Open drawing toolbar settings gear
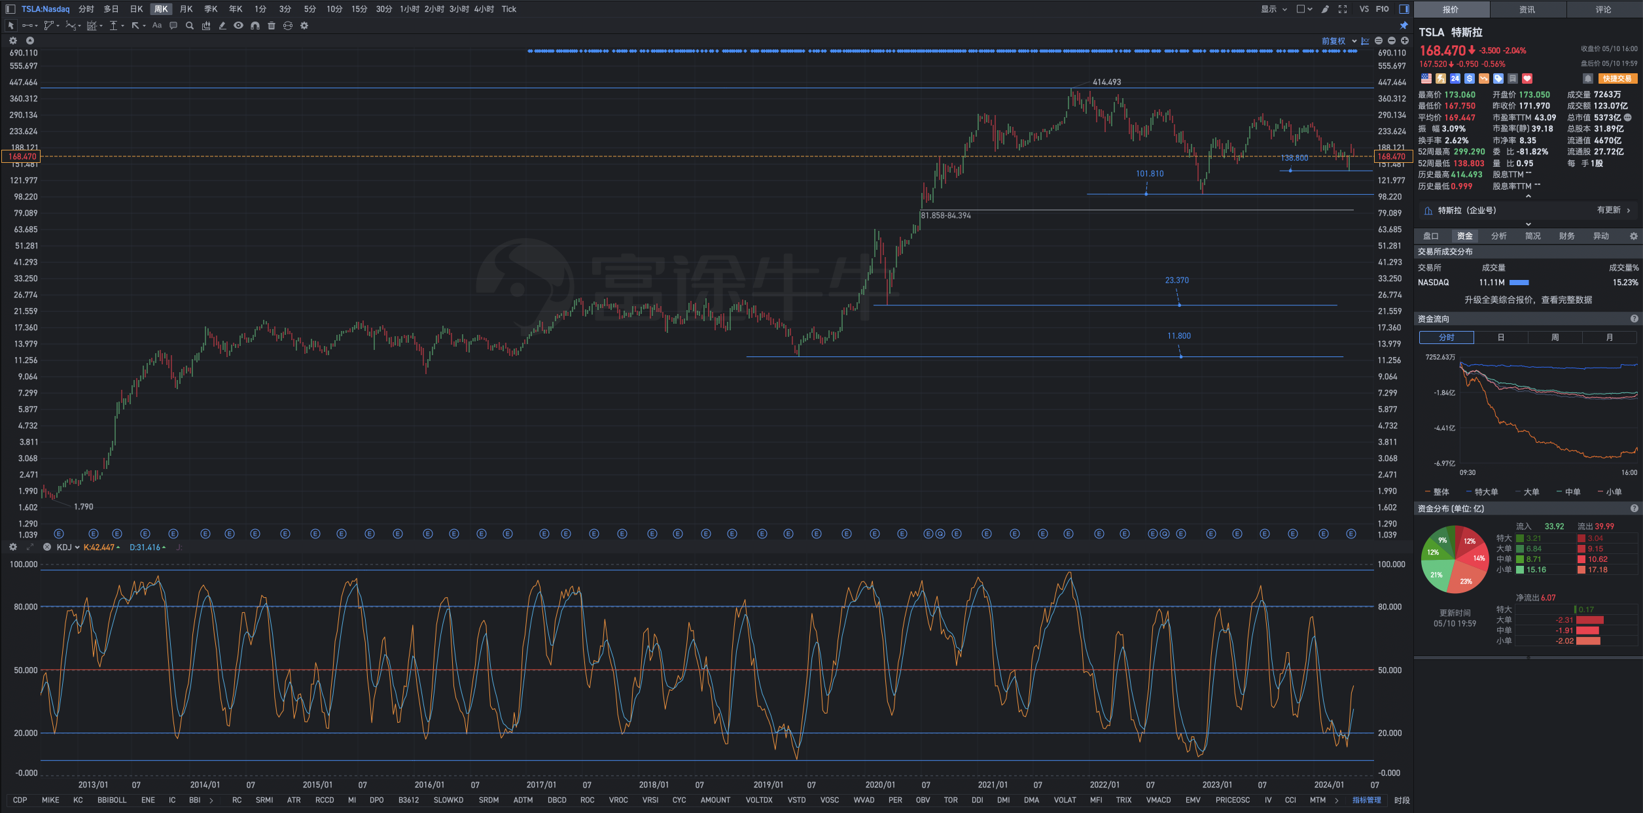The width and height of the screenshot is (1643, 813). coord(304,26)
